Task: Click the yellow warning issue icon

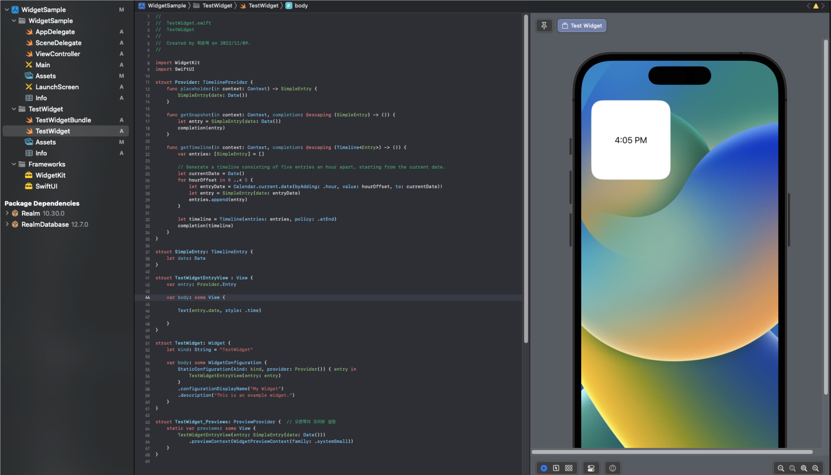Action: (x=816, y=6)
